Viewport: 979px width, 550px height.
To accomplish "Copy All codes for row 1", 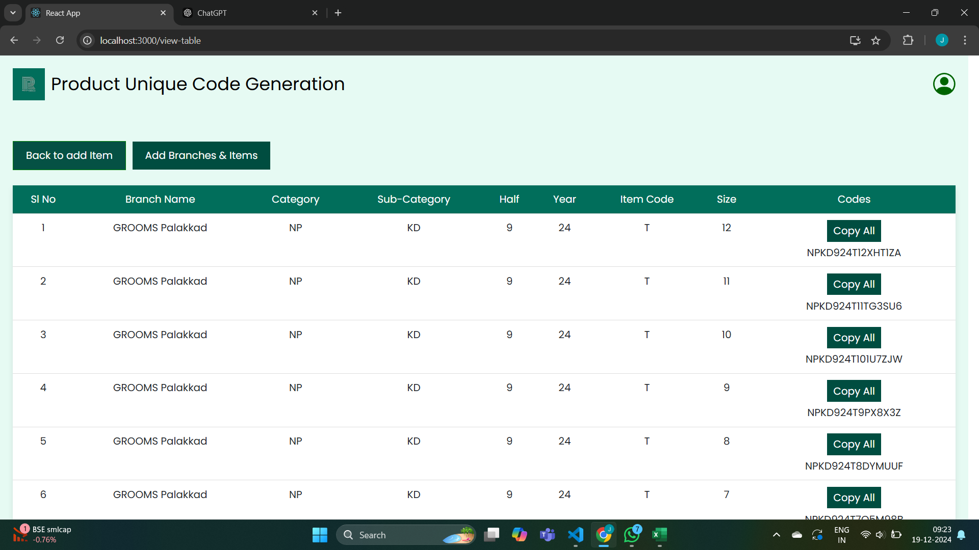I will (x=854, y=231).
